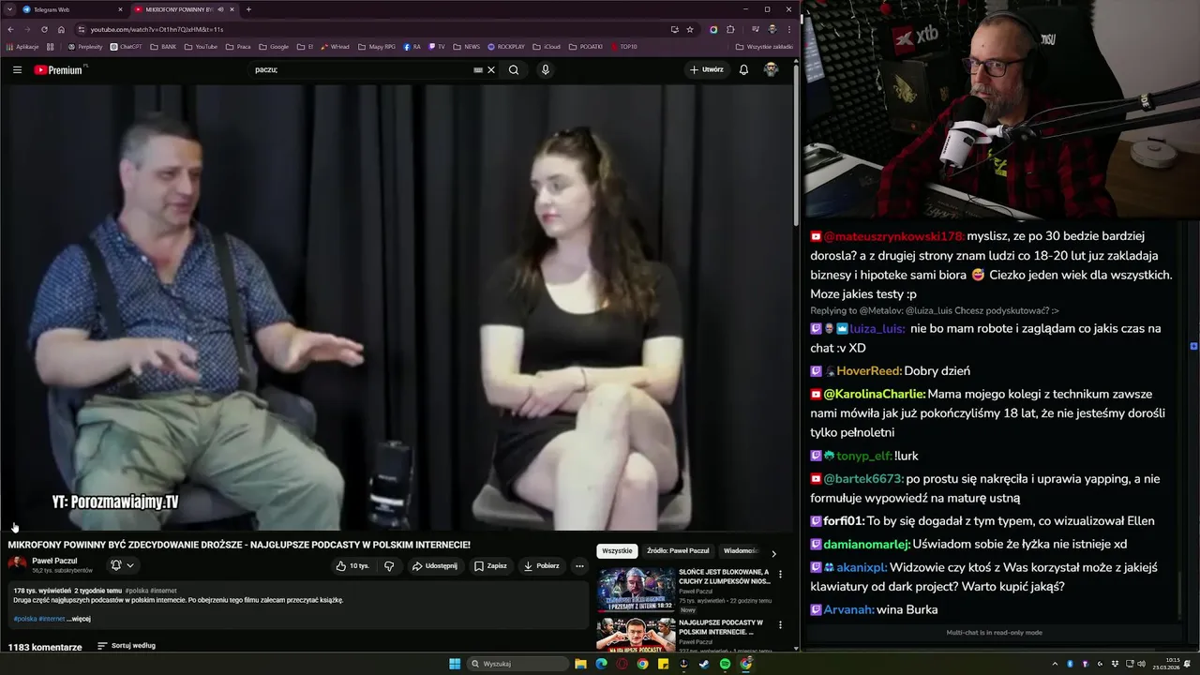Open SŁOŃCE JEST BLOKOWANE video thumbnail
The image size is (1200, 675).
(x=637, y=589)
